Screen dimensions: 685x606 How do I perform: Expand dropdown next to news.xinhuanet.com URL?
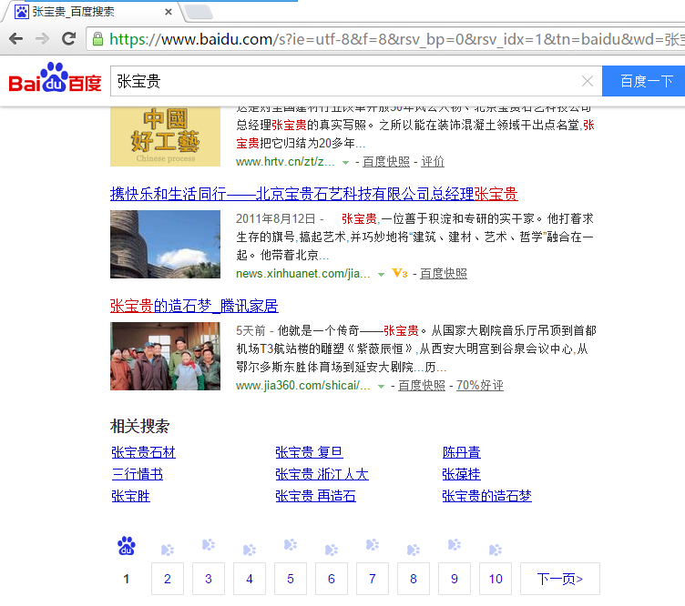(x=381, y=275)
